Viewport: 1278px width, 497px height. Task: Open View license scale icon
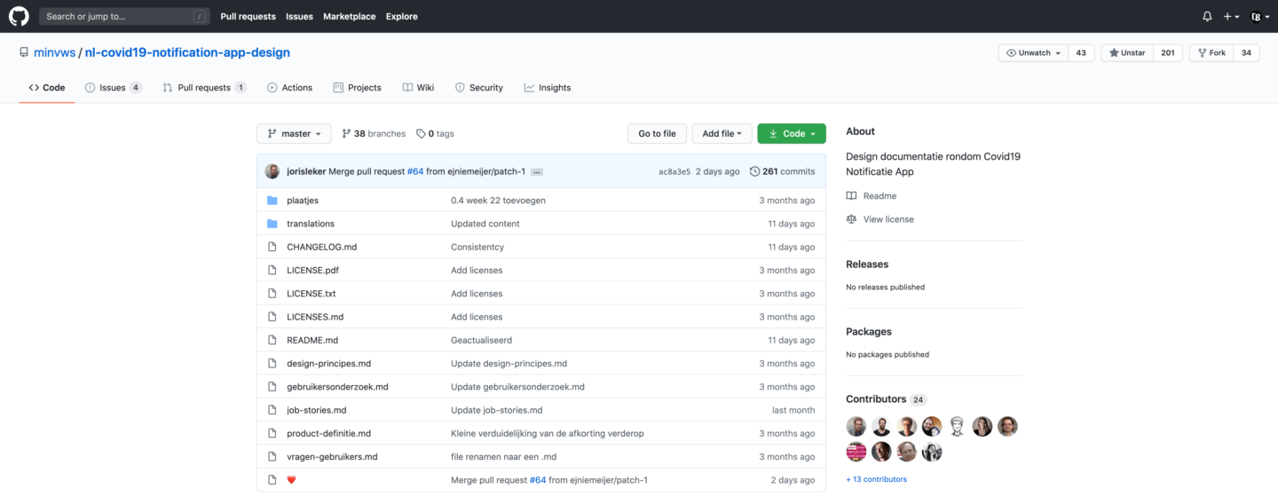click(x=851, y=219)
